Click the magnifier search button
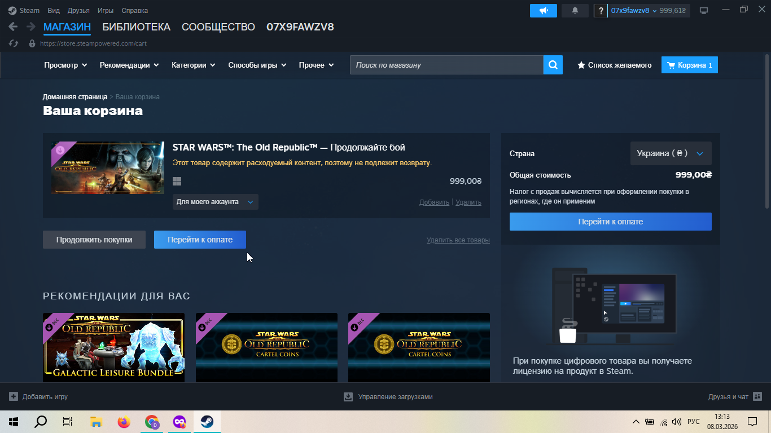This screenshot has height=433, width=771. point(553,65)
